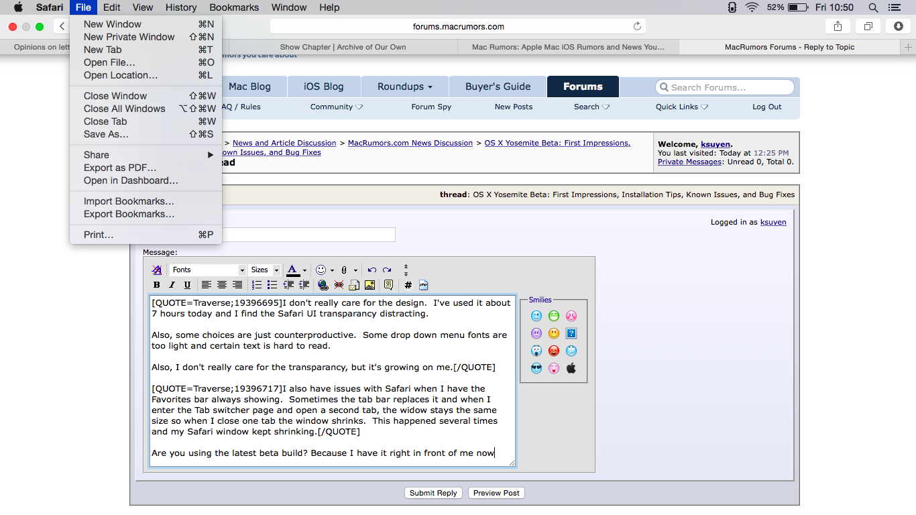Click the Decrease Indent icon
916x515 pixels.
(x=288, y=285)
